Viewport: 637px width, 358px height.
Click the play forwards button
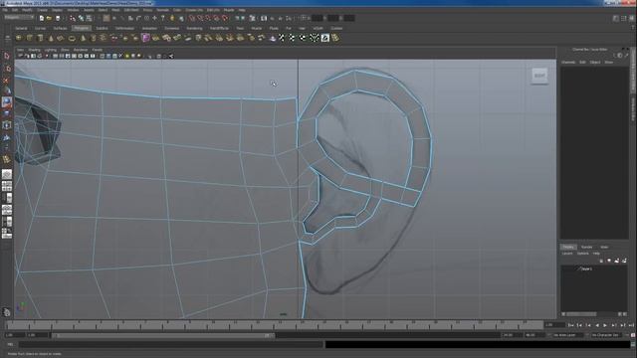pos(605,325)
